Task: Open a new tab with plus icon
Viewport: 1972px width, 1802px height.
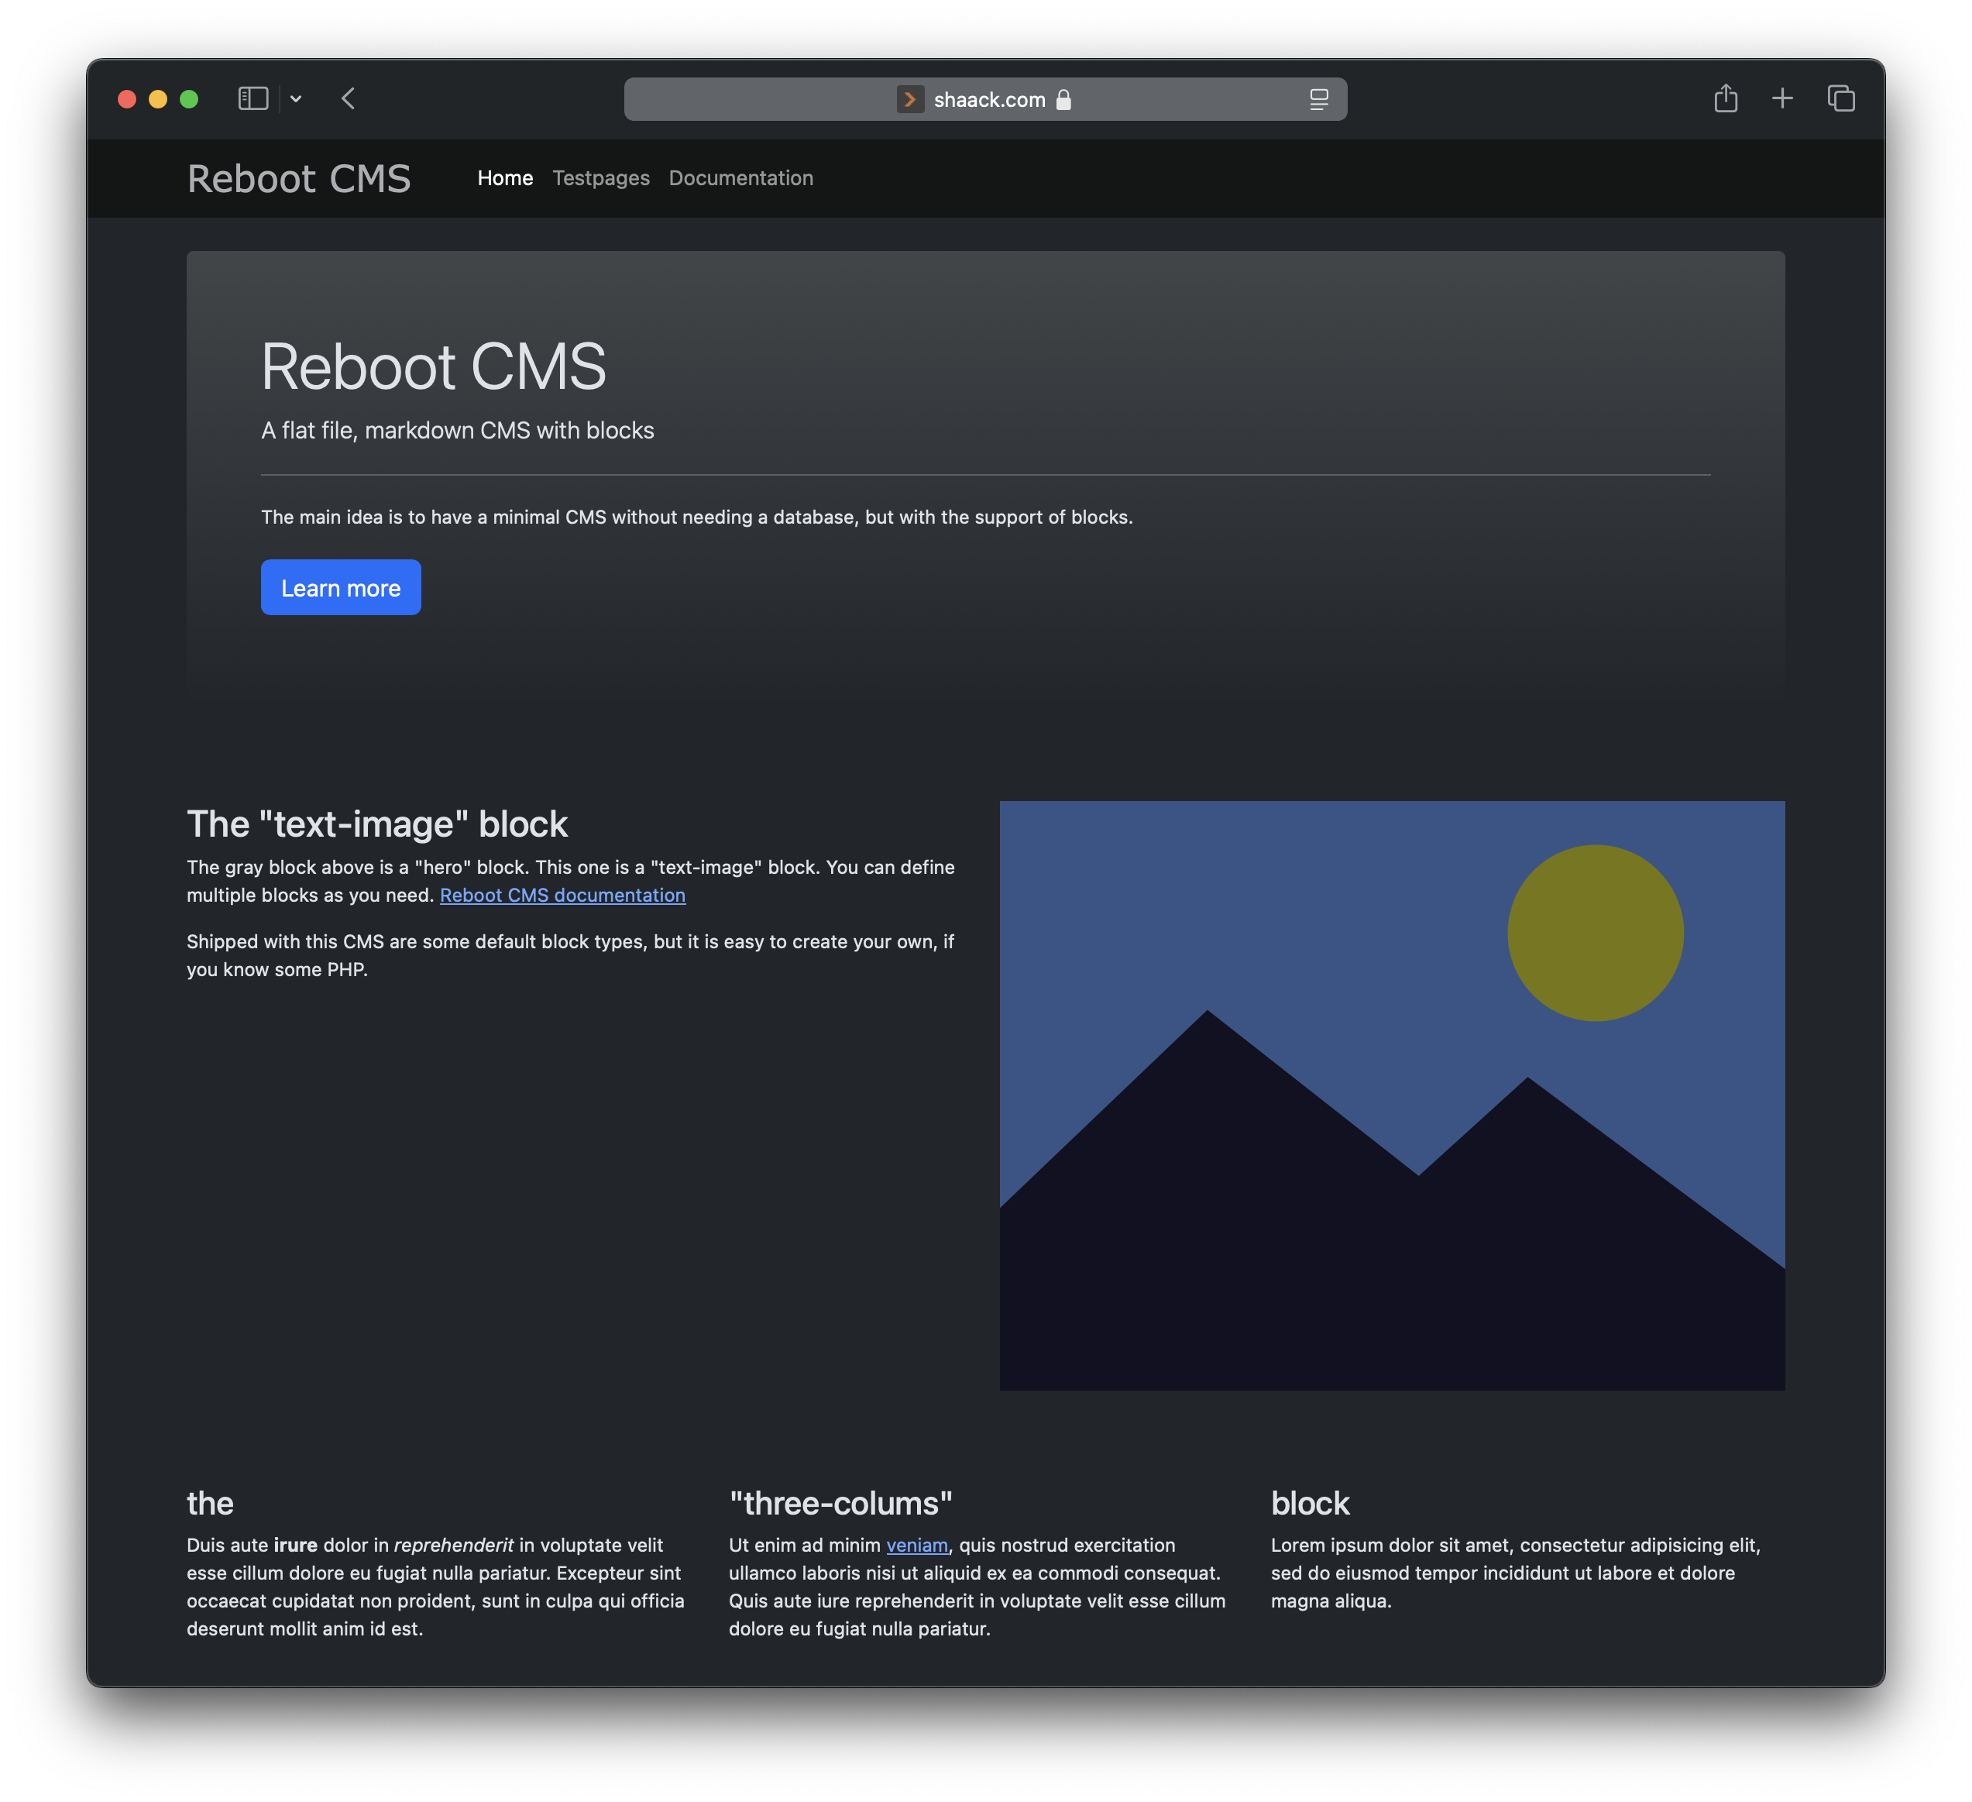Action: click(1782, 99)
